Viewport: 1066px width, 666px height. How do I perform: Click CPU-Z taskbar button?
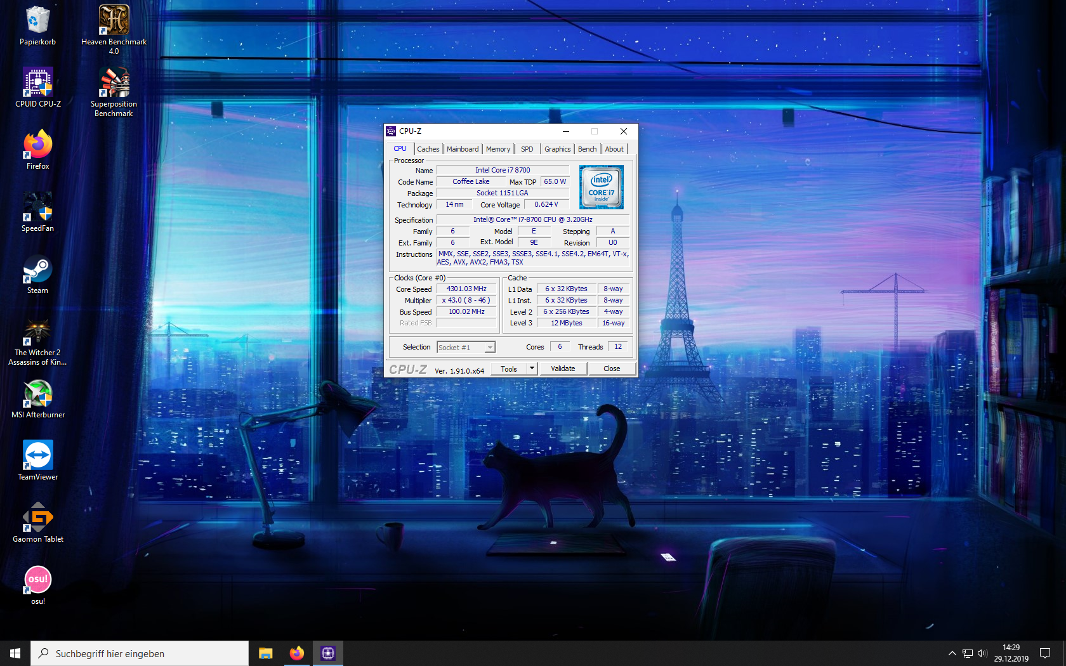(328, 653)
